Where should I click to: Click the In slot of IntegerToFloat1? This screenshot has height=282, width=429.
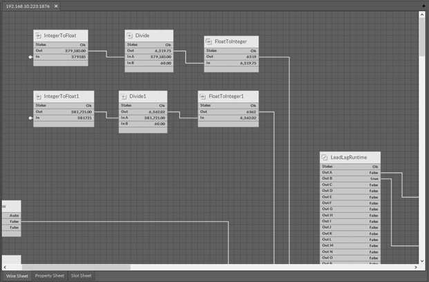[x=61, y=118]
